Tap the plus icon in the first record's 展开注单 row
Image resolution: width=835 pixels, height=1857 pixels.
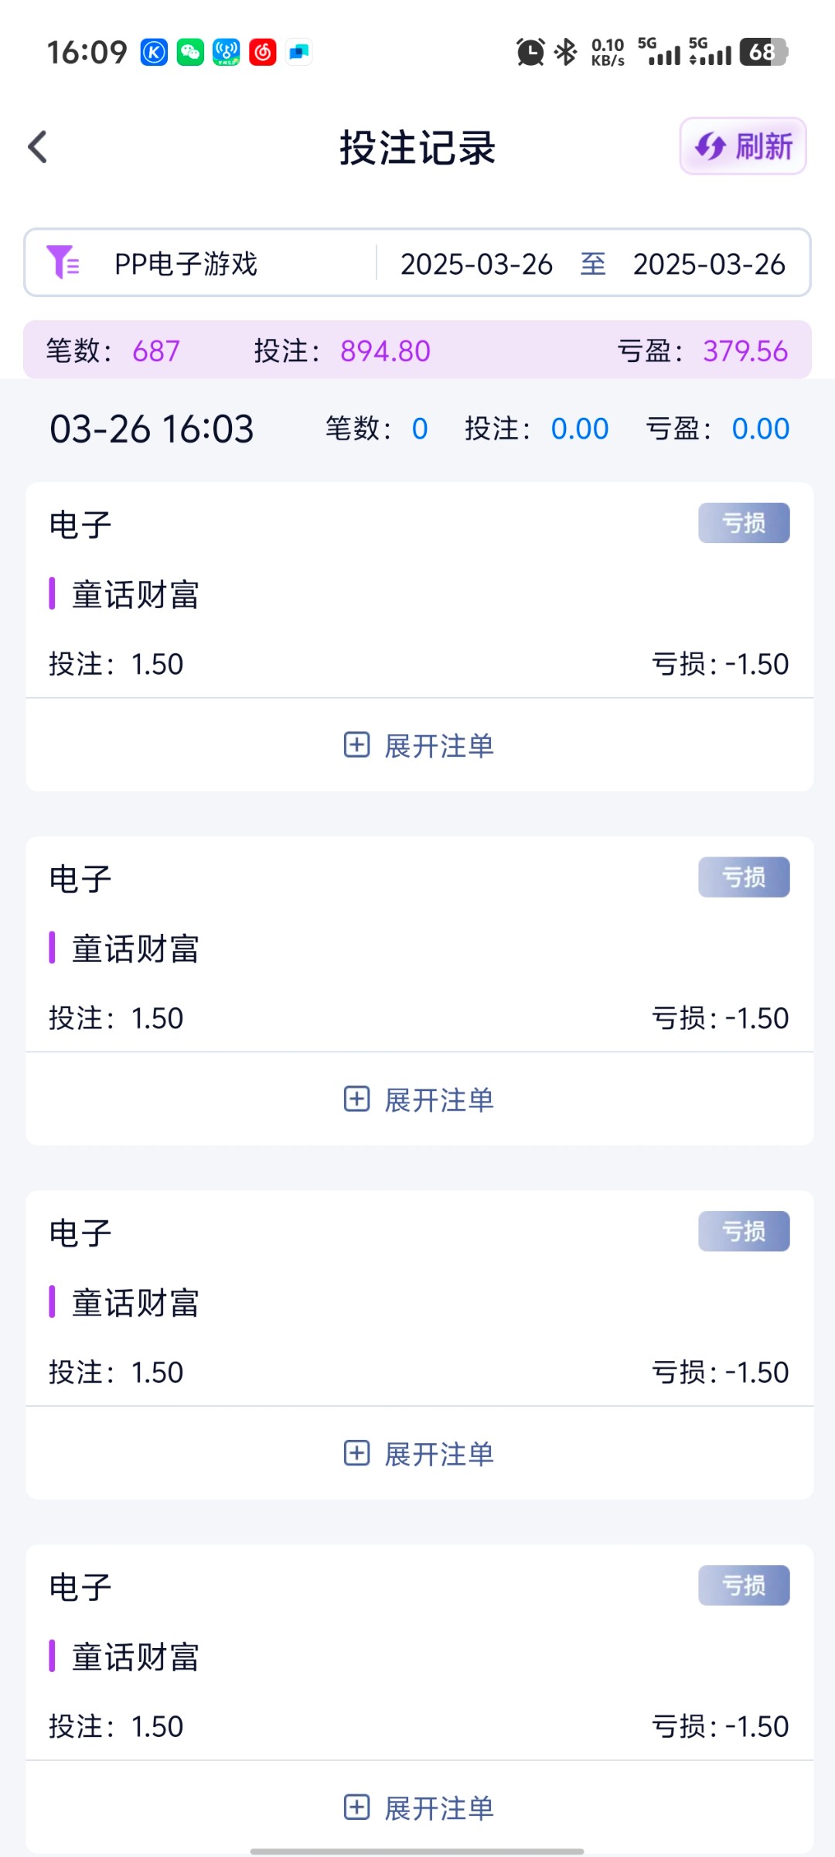[x=356, y=745]
